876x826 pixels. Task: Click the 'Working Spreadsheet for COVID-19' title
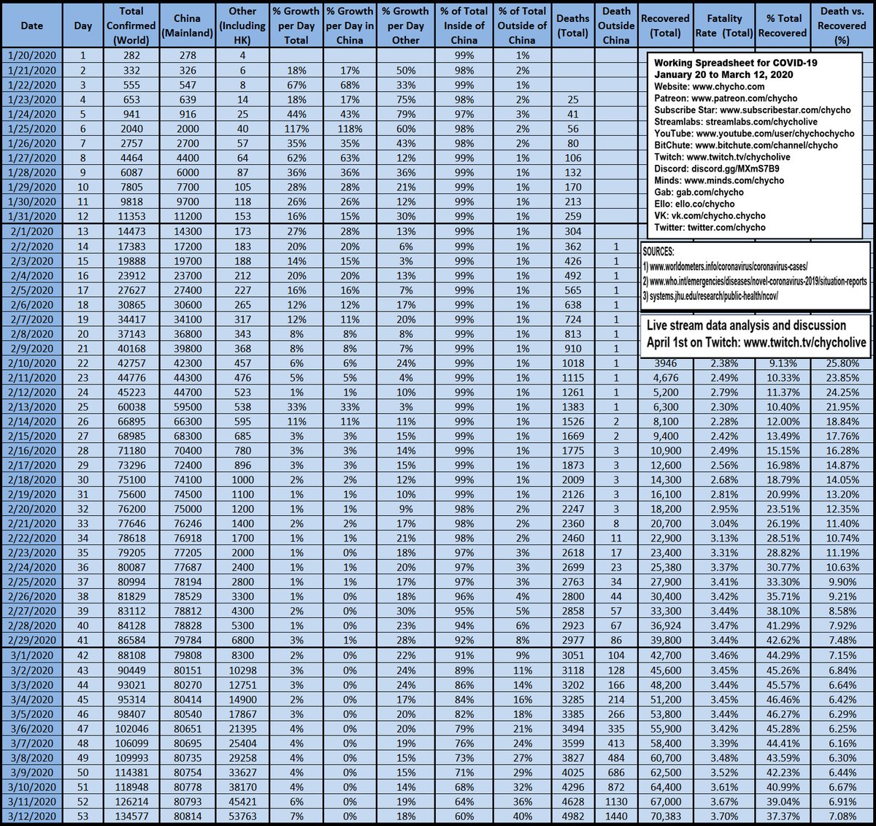point(735,63)
